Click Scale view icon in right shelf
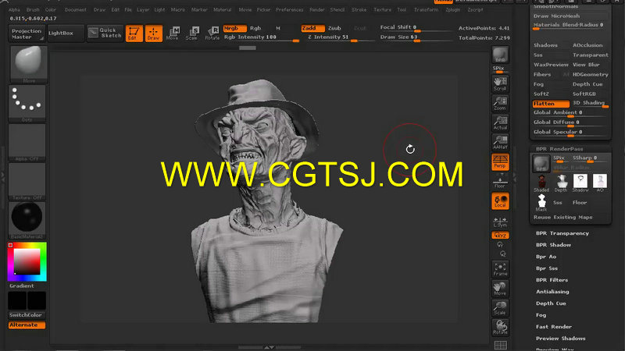Image resolution: width=625 pixels, height=351 pixels. (500, 307)
